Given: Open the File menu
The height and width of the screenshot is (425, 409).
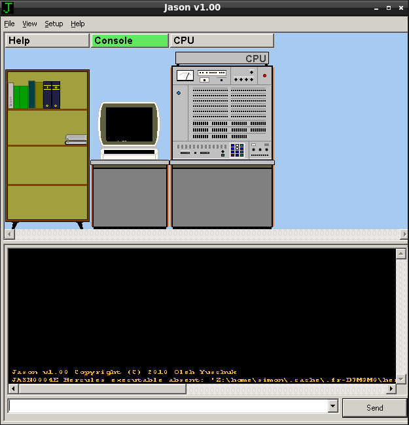Looking at the screenshot, I should [x=9, y=24].
